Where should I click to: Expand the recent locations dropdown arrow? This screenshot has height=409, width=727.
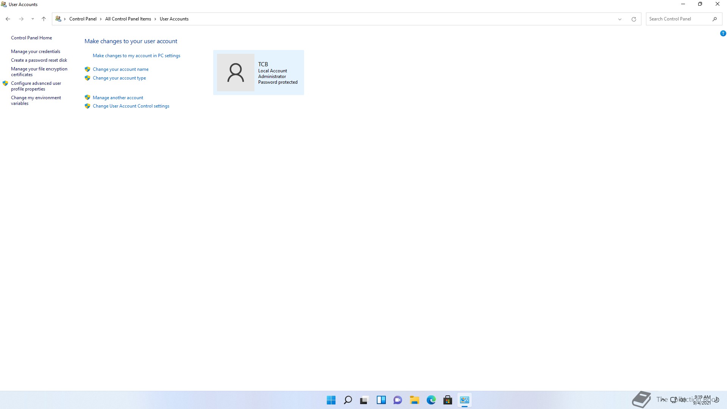click(x=33, y=19)
